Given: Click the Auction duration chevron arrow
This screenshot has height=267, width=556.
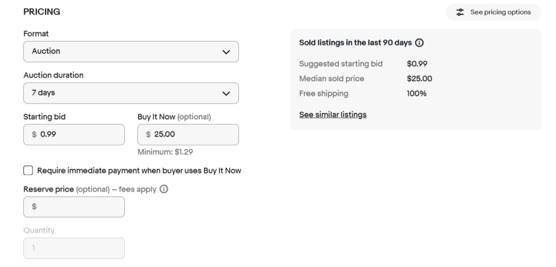Looking at the screenshot, I should click(226, 93).
